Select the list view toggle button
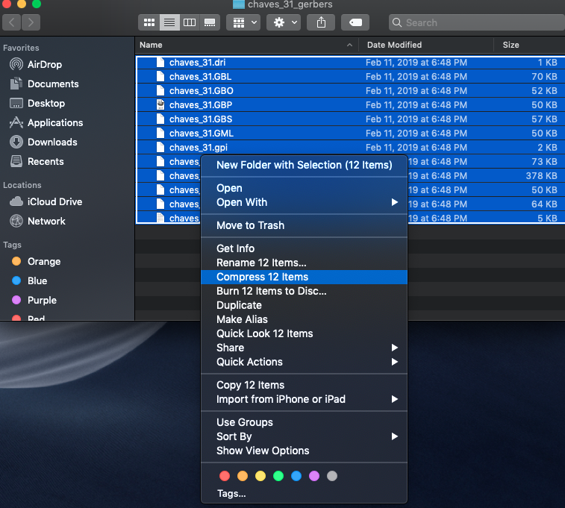The image size is (565, 508). [x=169, y=22]
